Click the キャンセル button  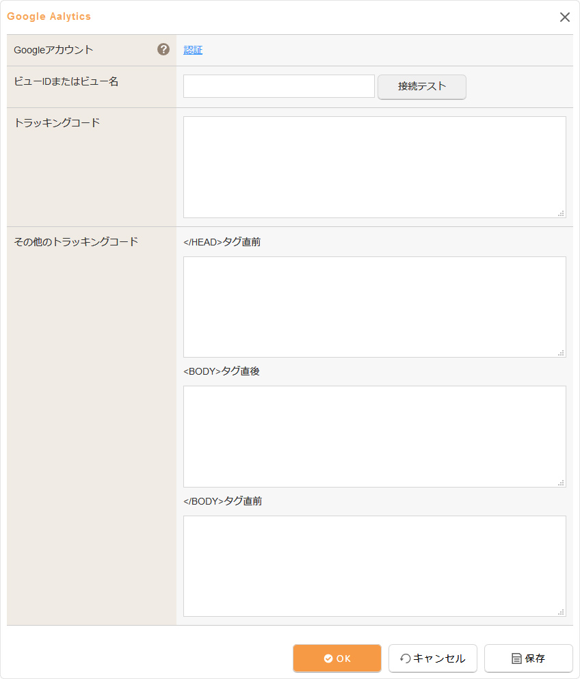pos(433,658)
